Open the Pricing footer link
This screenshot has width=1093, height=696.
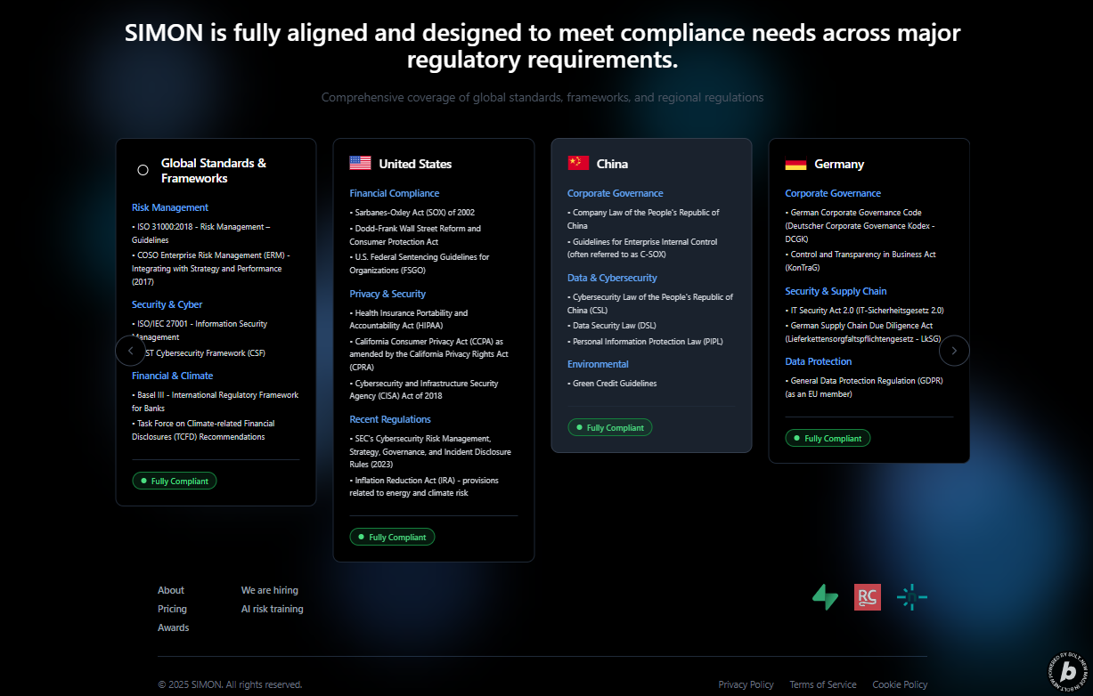[x=172, y=609]
